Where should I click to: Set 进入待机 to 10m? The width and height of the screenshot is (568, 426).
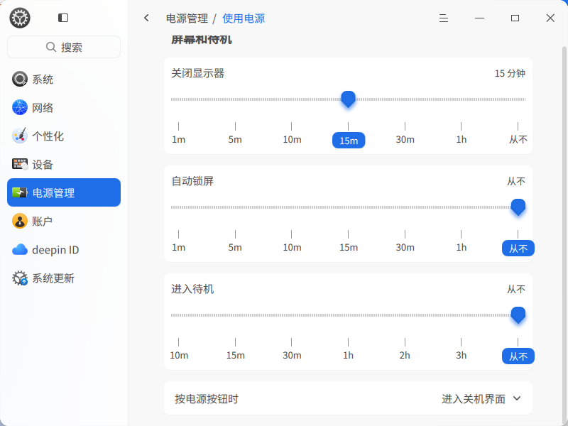click(x=179, y=356)
